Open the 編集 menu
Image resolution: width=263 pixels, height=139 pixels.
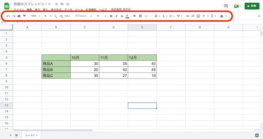[x=29, y=9]
